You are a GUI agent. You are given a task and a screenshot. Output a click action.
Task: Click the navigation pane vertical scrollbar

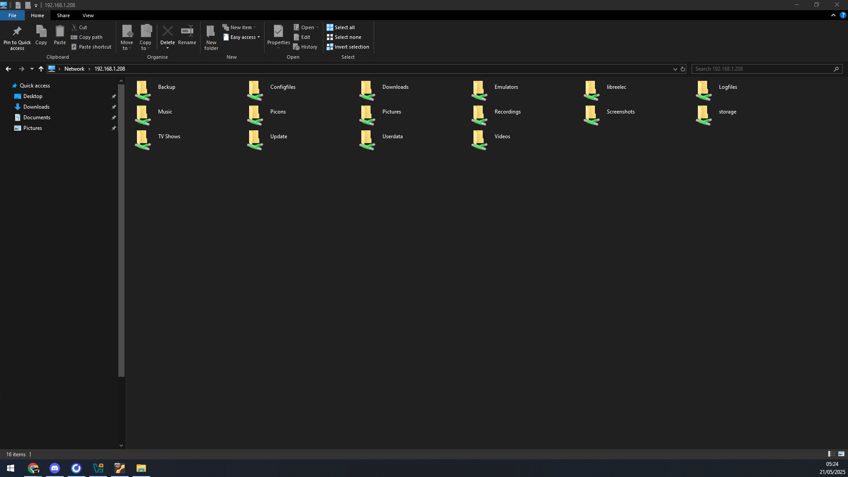coord(121,228)
